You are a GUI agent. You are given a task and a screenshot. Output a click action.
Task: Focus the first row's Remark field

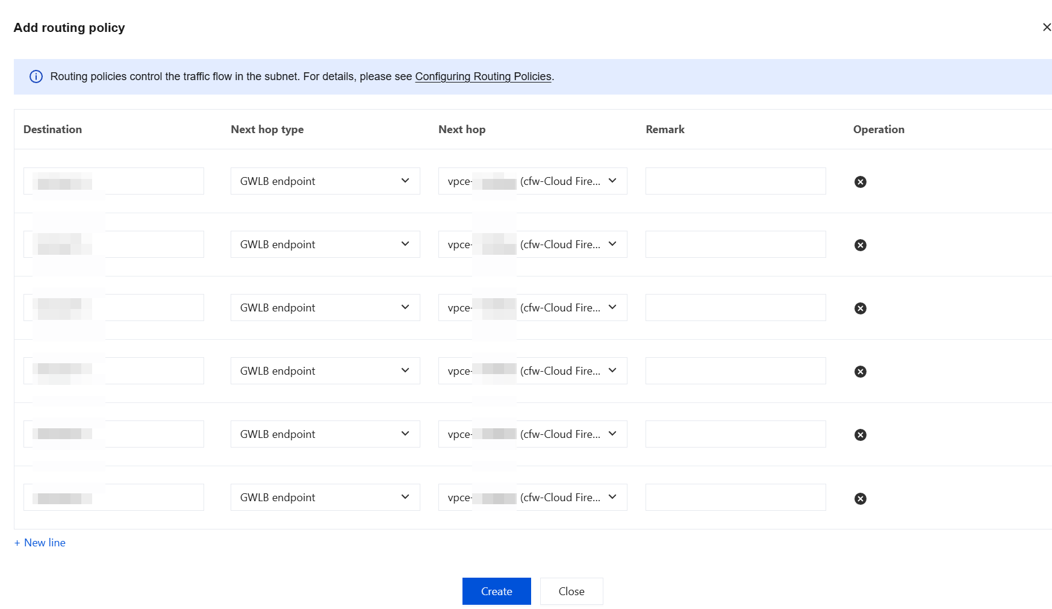[735, 181]
